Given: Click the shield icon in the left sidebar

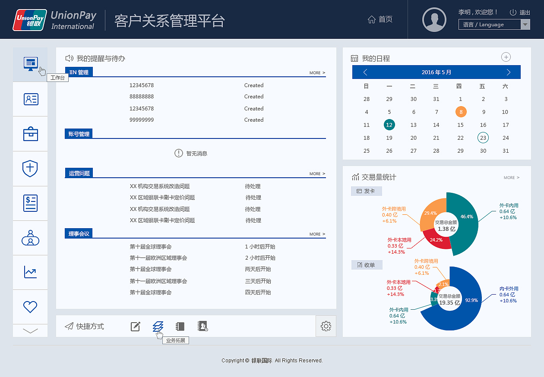Looking at the screenshot, I should [x=30, y=168].
